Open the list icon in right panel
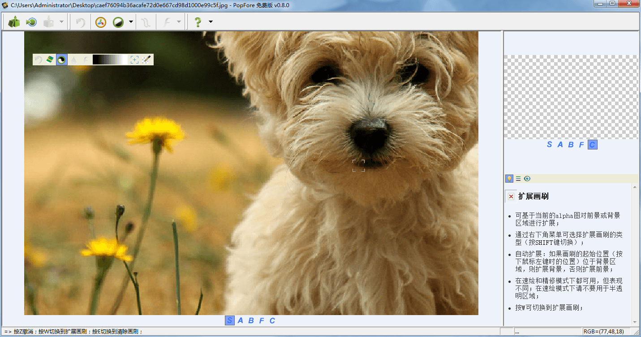 coord(518,179)
